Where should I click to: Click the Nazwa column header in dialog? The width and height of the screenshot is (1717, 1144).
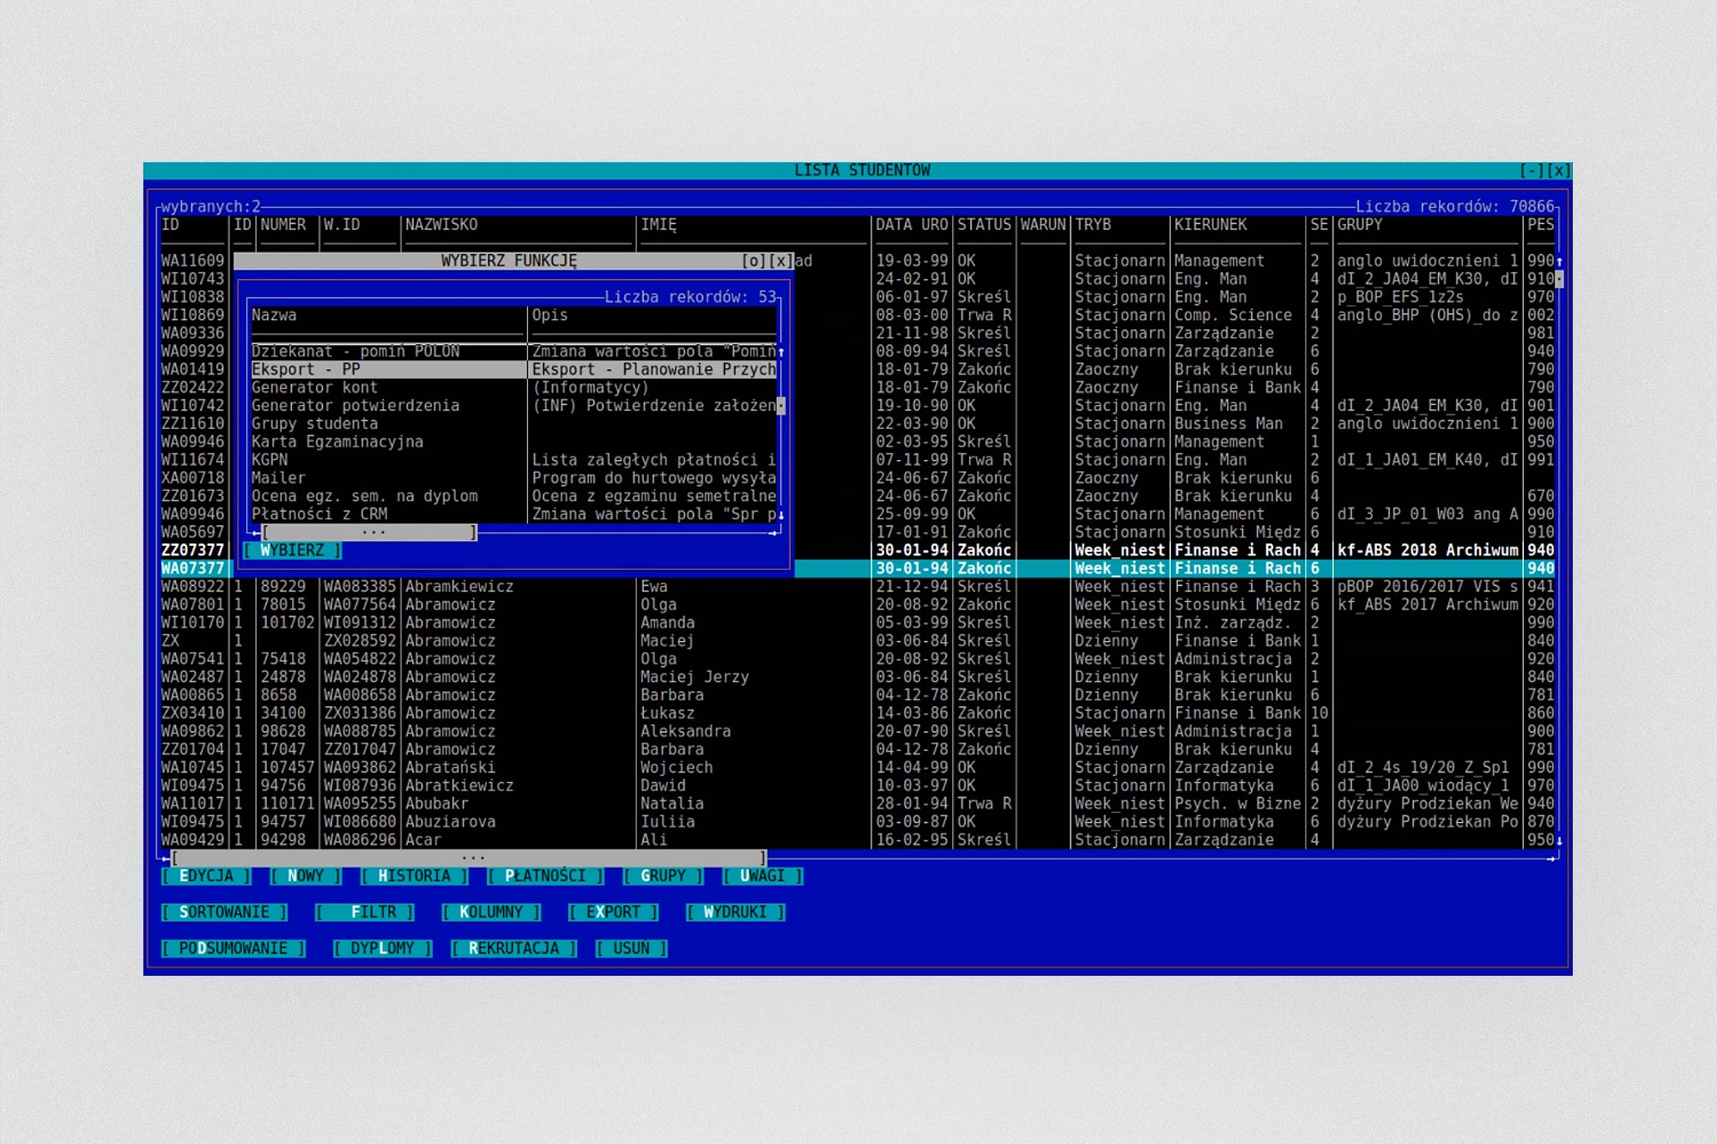tap(274, 315)
